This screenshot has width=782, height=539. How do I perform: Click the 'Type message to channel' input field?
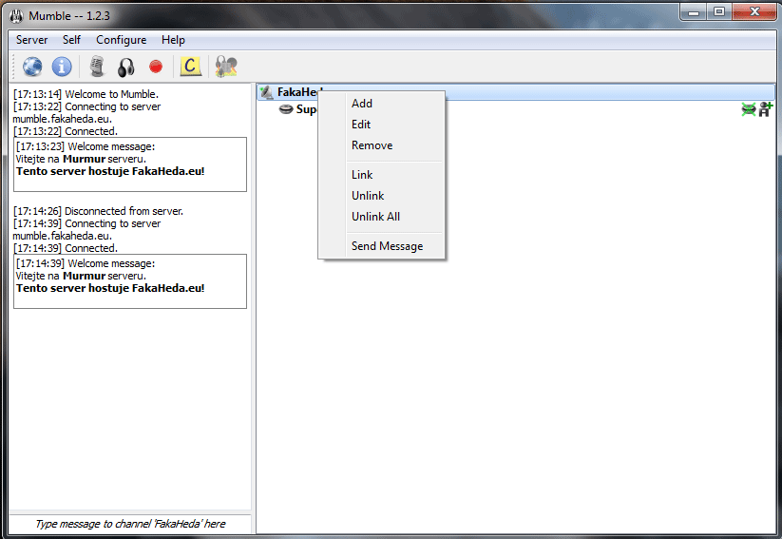pos(130,524)
